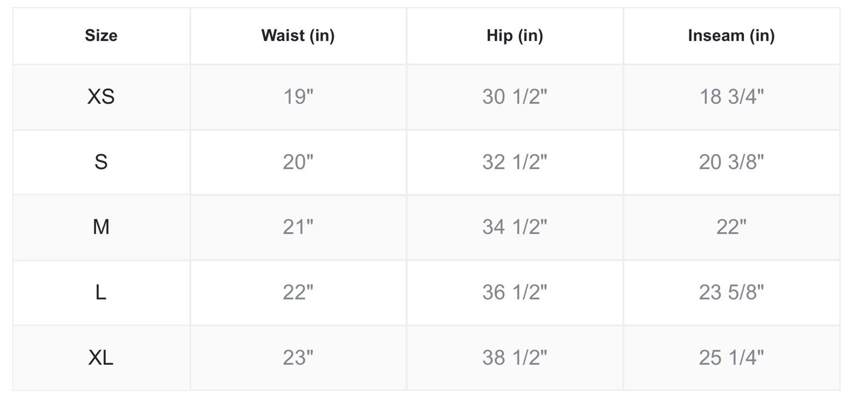This screenshot has width=863, height=397.
Task: Click the 19" waist value cell
Action: click(298, 97)
